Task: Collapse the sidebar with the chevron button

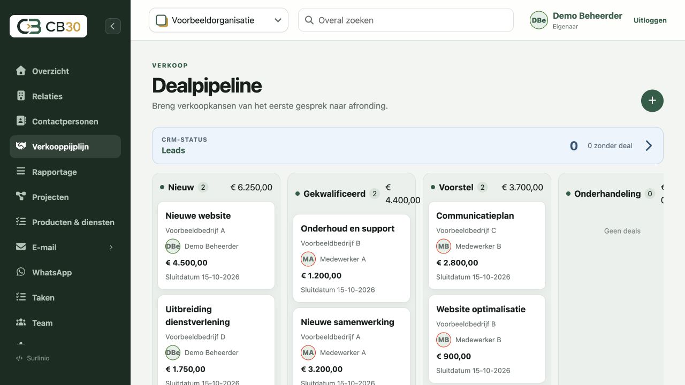Action: point(113,26)
